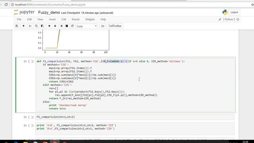Screen dimensions: 254x143
Task: Open the File menu
Action: (x=19, y=19)
